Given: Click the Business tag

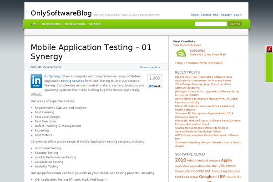Looking at the screenshot, I should coord(228,166).
